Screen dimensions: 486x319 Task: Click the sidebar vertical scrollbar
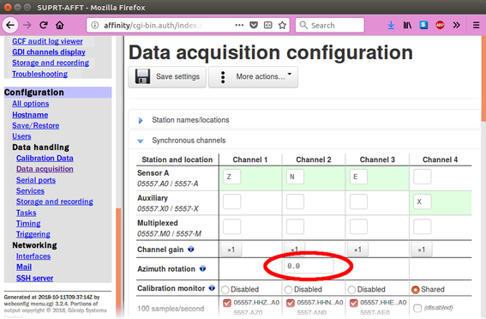(x=118, y=262)
